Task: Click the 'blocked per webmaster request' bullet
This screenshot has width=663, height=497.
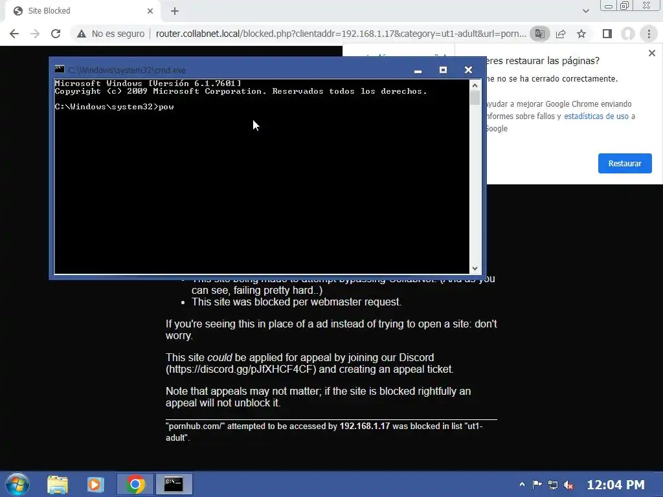Action: tap(297, 302)
